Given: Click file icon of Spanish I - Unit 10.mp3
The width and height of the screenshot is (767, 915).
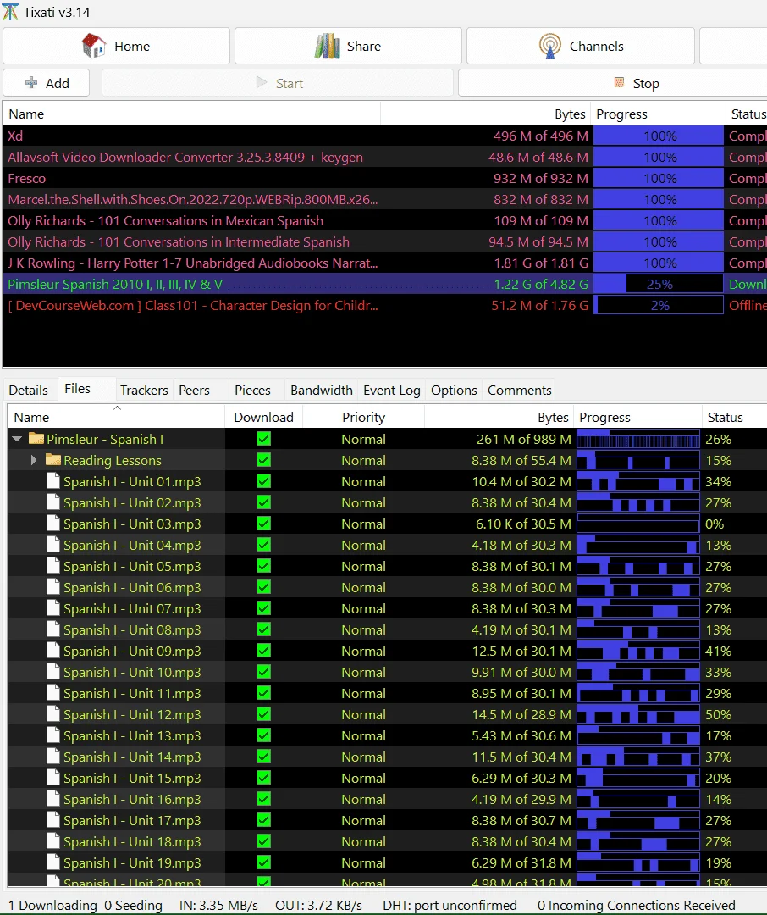Looking at the screenshot, I should tap(53, 672).
